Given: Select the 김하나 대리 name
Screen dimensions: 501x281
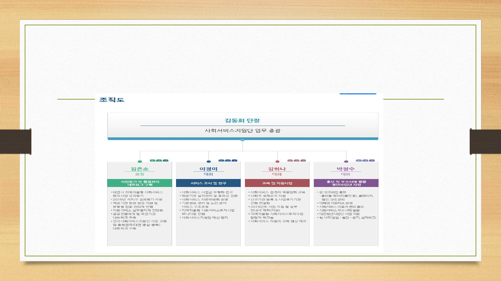Looking at the screenshot, I should point(277,169).
